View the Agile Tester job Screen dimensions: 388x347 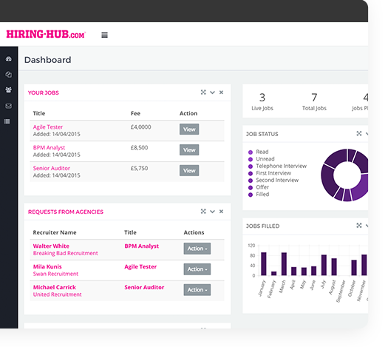pos(189,129)
